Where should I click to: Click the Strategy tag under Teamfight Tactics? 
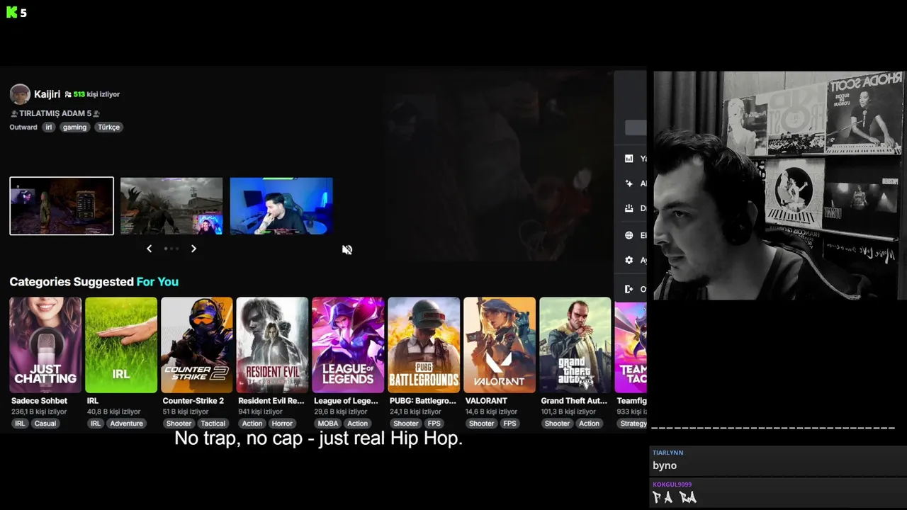pos(632,424)
